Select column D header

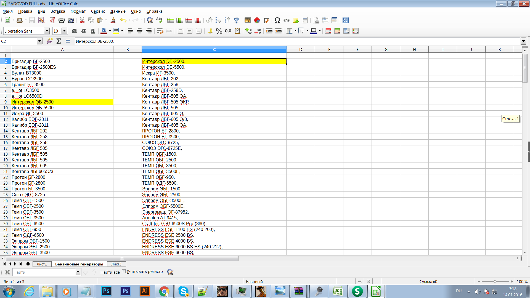[x=301, y=50]
